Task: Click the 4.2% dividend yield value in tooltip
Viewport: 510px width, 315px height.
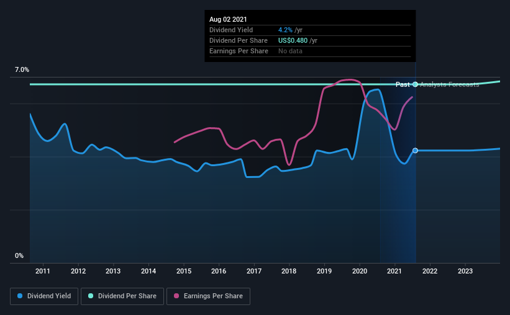Action: 285,30
